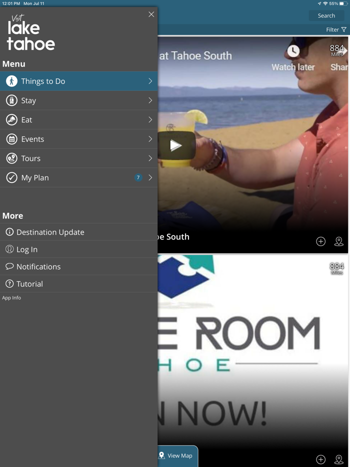Screen dimensions: 350x467
Task: Expand the Tours row chevron
Action: (x=150, y=158)
